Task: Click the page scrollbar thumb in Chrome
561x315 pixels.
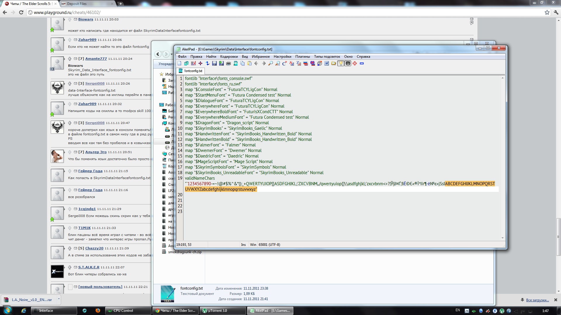Action: pyautogui.click(x=558, y=237)
